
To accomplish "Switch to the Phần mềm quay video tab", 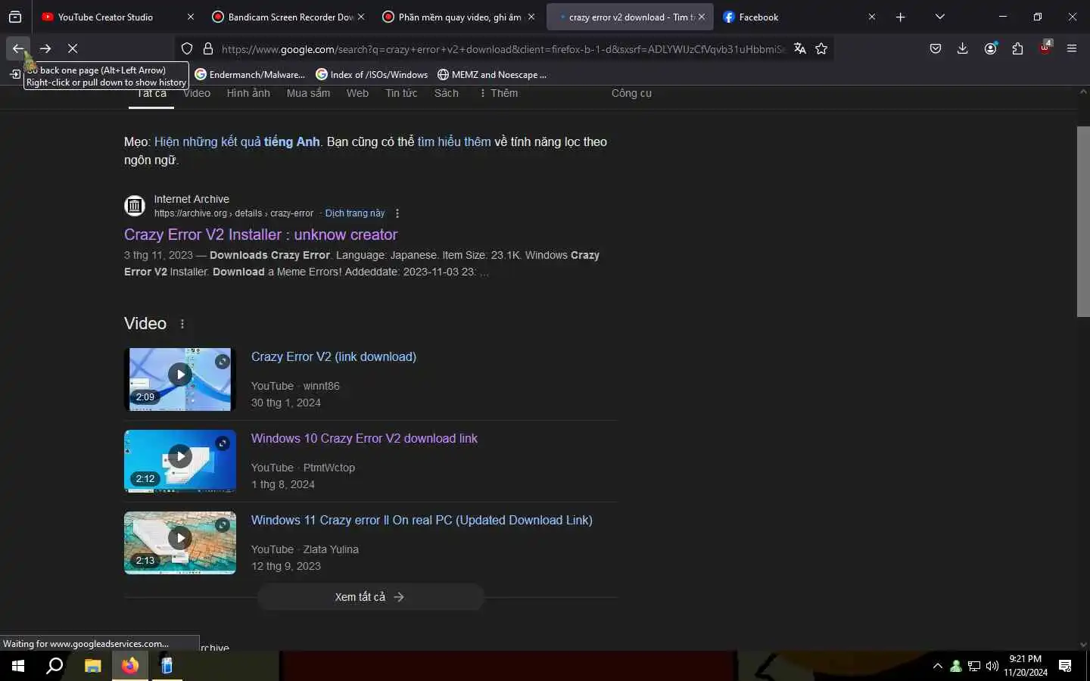I will pos(460,17).
